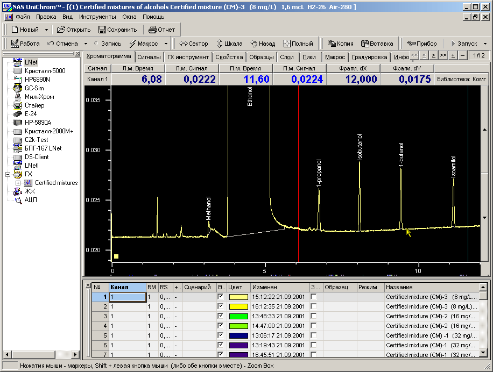Open the dropdown arrow next to Отмена

coord(86,44)
